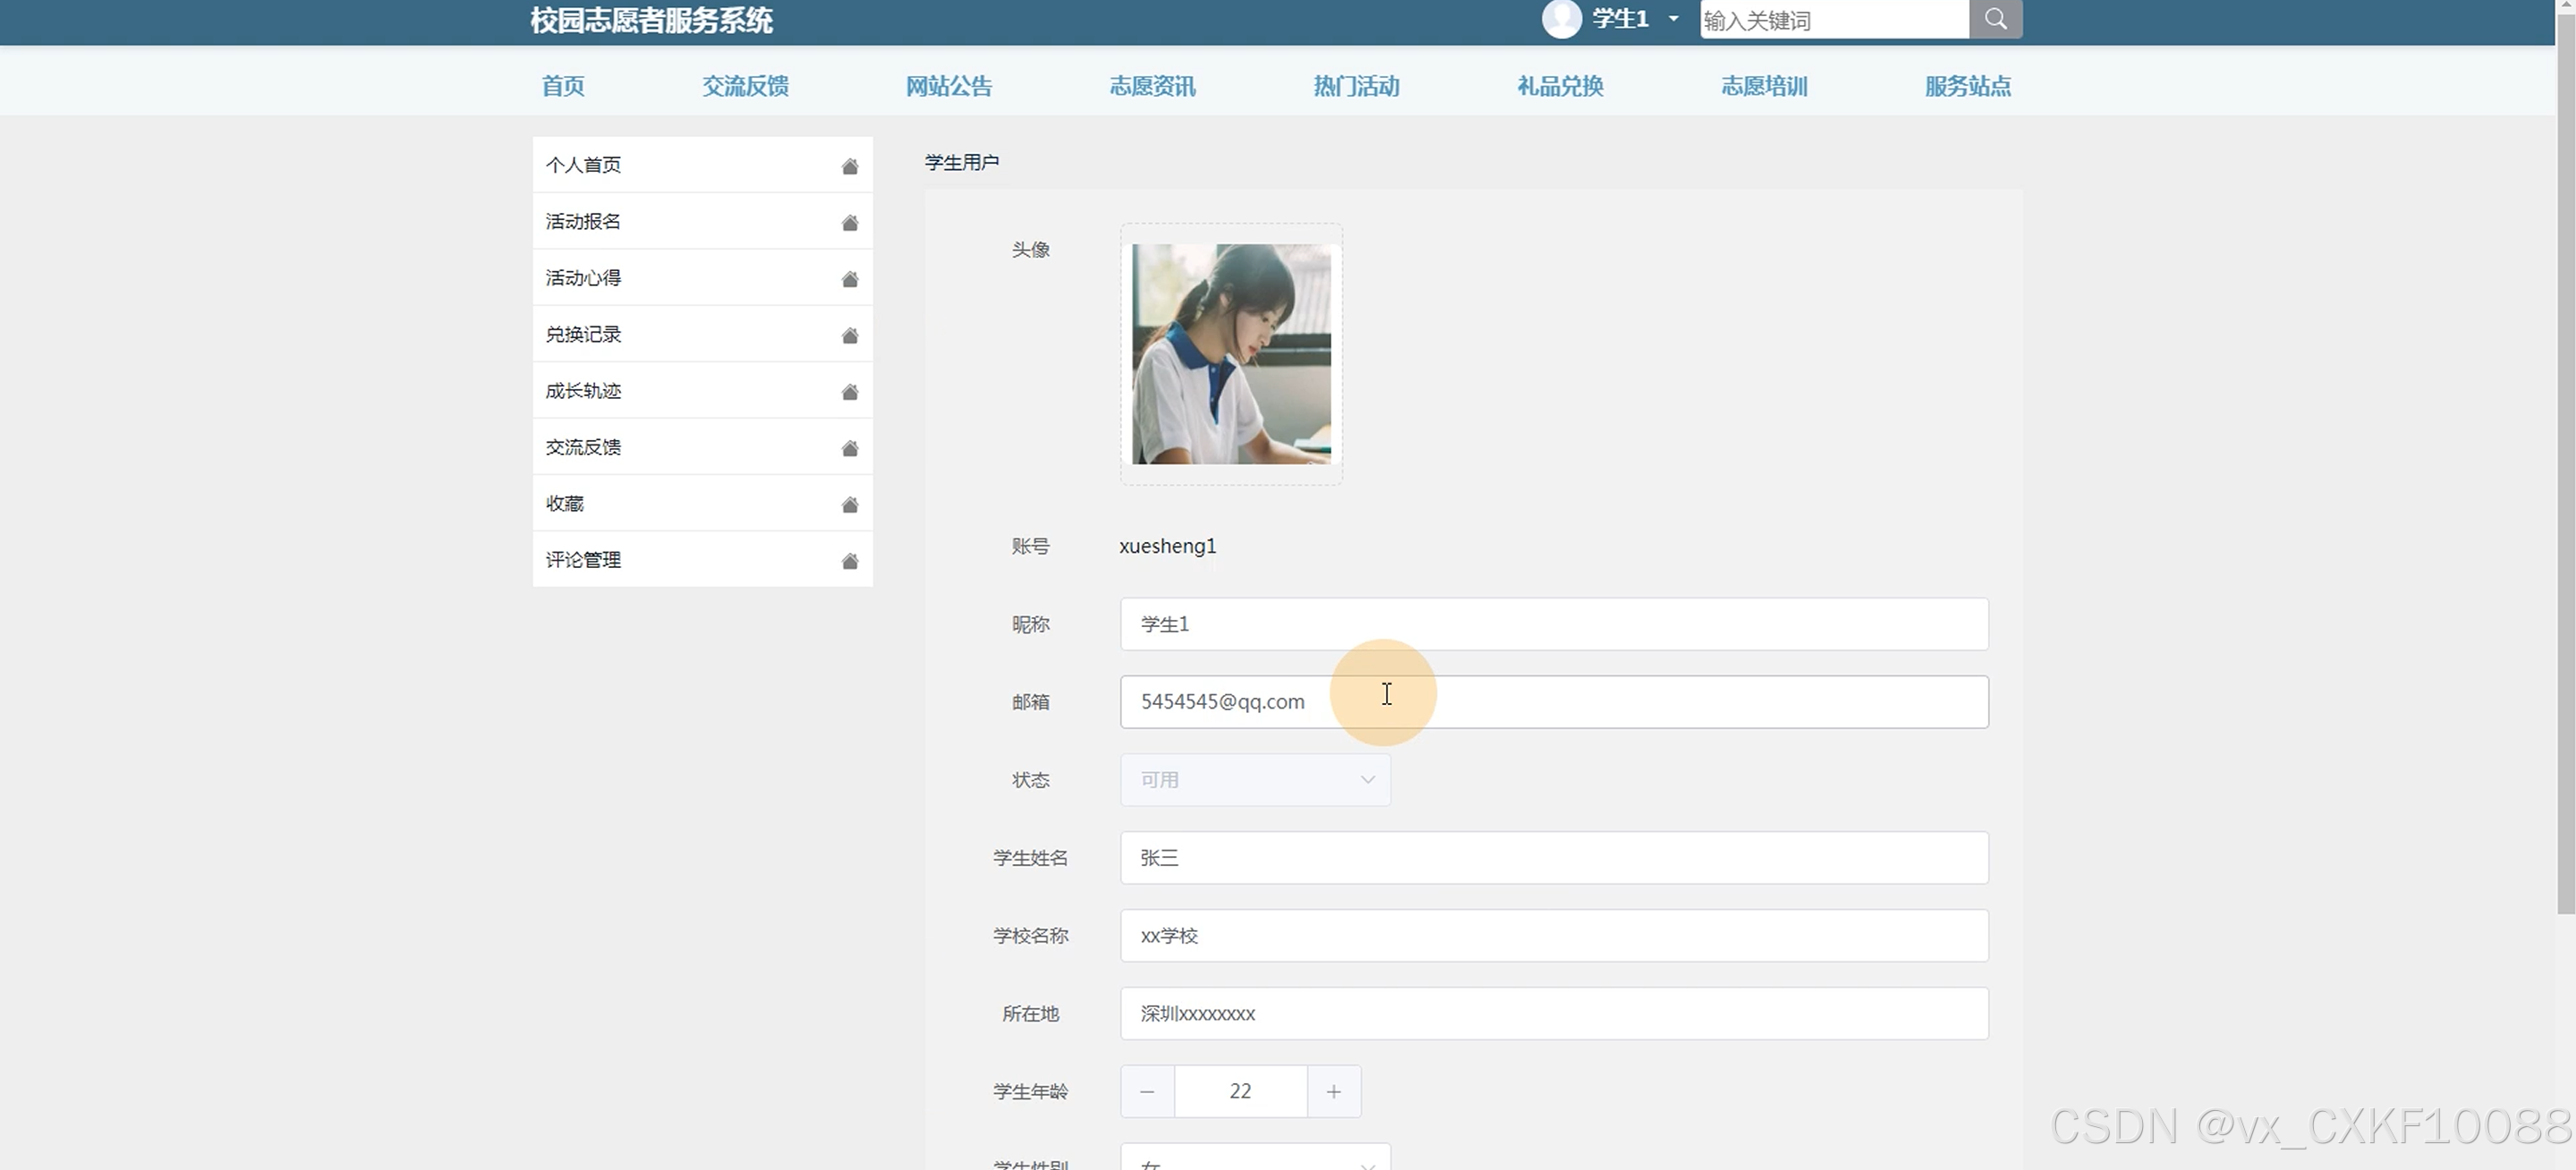Viewport: 2576px width, 1170px height.
Task: Open the 学生1 user dropdown arrow
Action: click(x=1673, y=19)
